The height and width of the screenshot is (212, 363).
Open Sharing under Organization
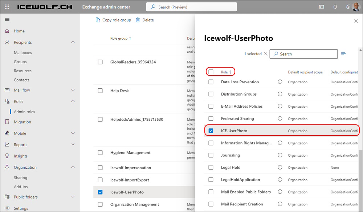[20, 178]
